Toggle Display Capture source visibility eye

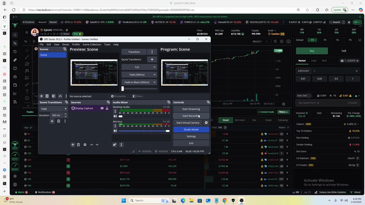click(102, 108)
